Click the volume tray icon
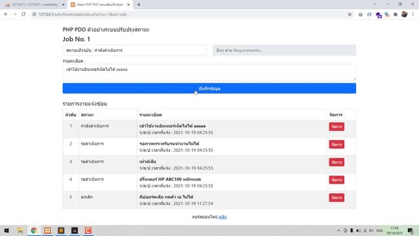This screenshot has width=419, height=236. [x=371, y=231]
